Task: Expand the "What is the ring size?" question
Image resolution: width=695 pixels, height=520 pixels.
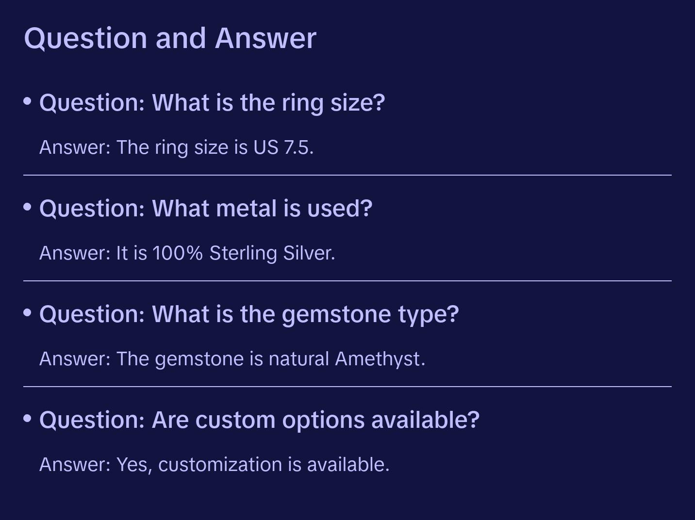Action: (x=212, y=103)
